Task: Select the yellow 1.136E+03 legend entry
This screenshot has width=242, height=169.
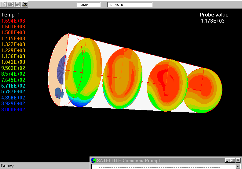Action: pos(13,56)
